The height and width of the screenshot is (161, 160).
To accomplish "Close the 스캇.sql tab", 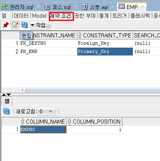I will (113, 7).
